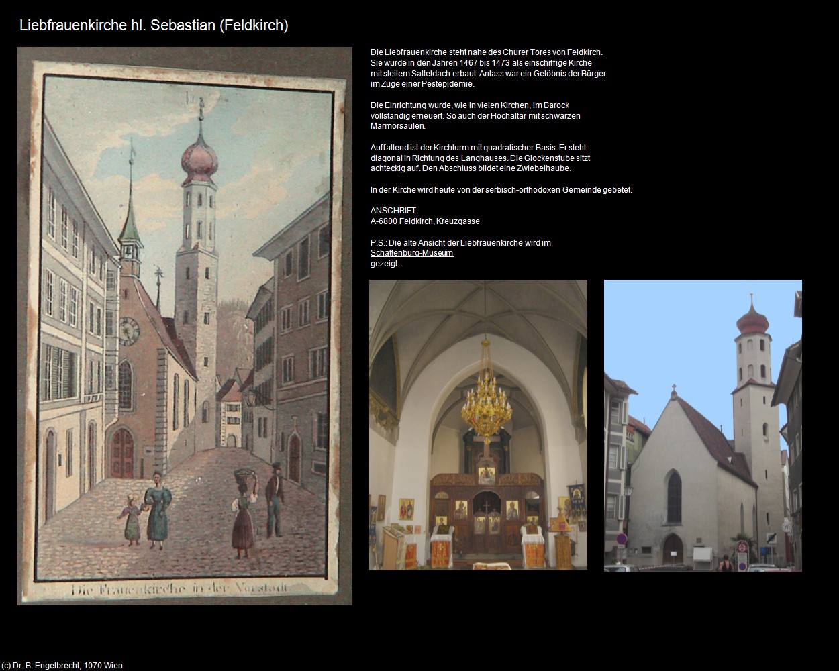Click the word 'gezeigt.' below the museum link

(x=385, y=264)
